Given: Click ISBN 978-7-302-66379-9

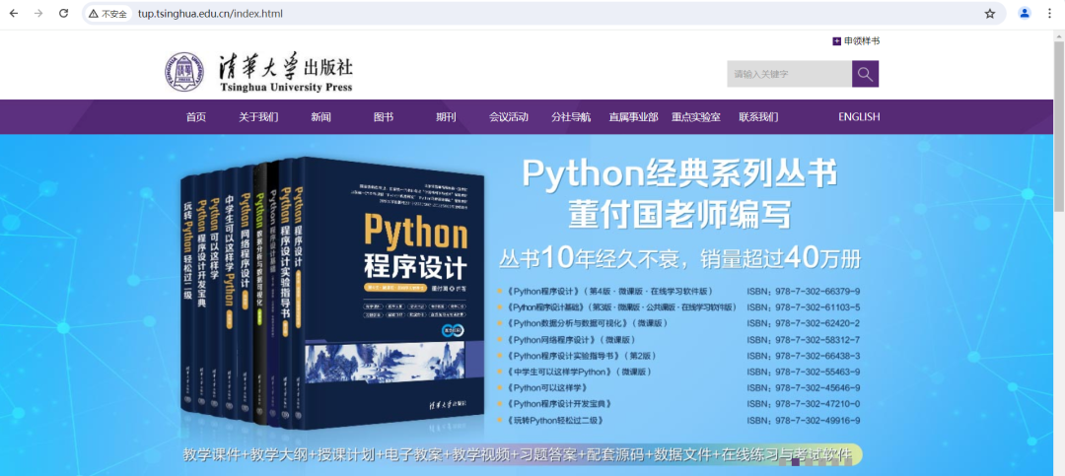Looking at the screenshot, I should [804, 292].
